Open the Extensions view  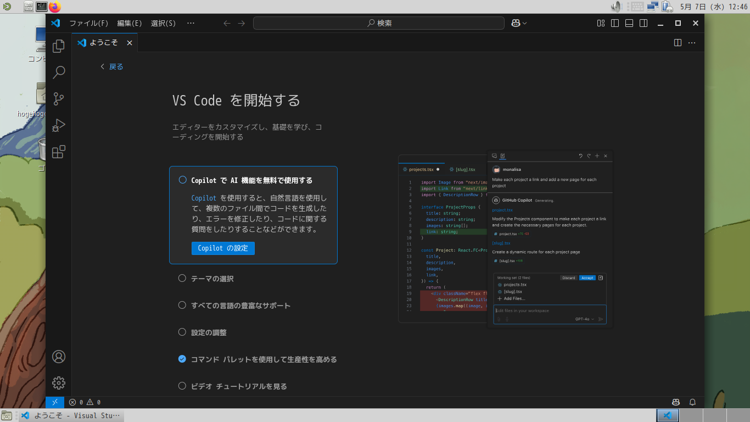tap(59, 152)
